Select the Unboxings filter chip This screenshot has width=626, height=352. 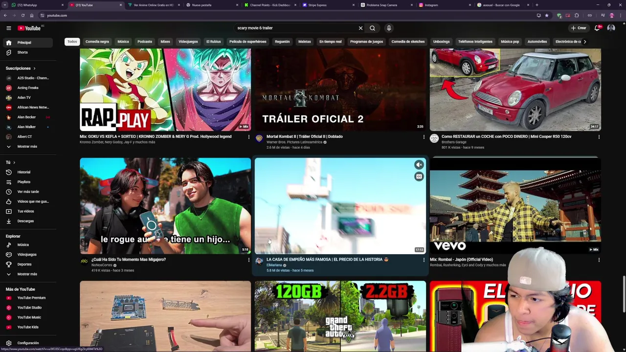tap(441, 42)
